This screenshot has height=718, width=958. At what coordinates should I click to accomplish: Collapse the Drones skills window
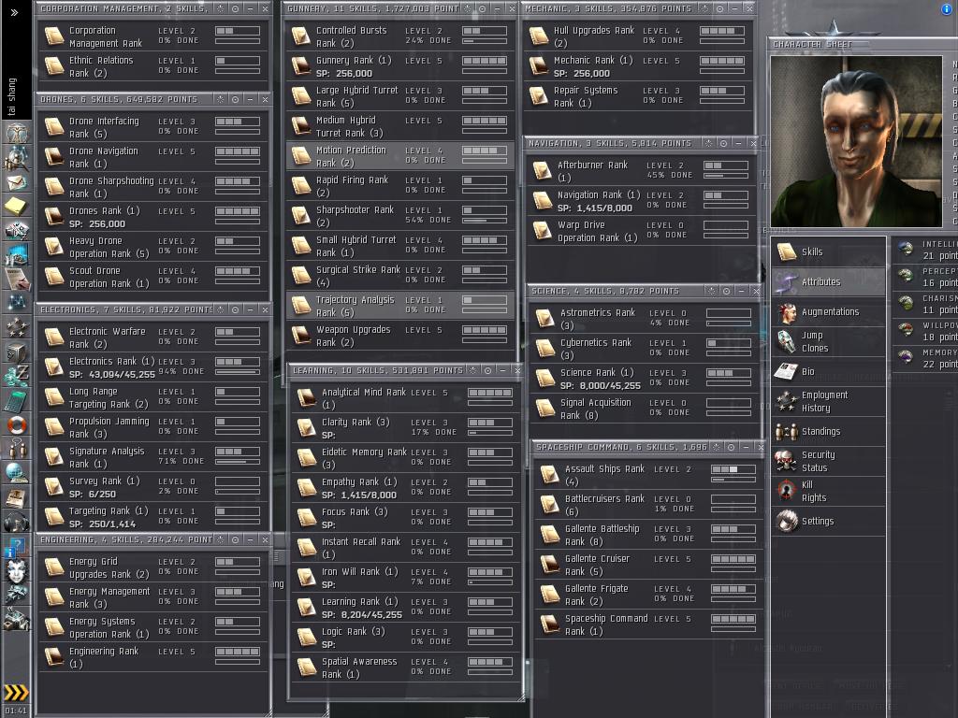[x=250, y=99]
